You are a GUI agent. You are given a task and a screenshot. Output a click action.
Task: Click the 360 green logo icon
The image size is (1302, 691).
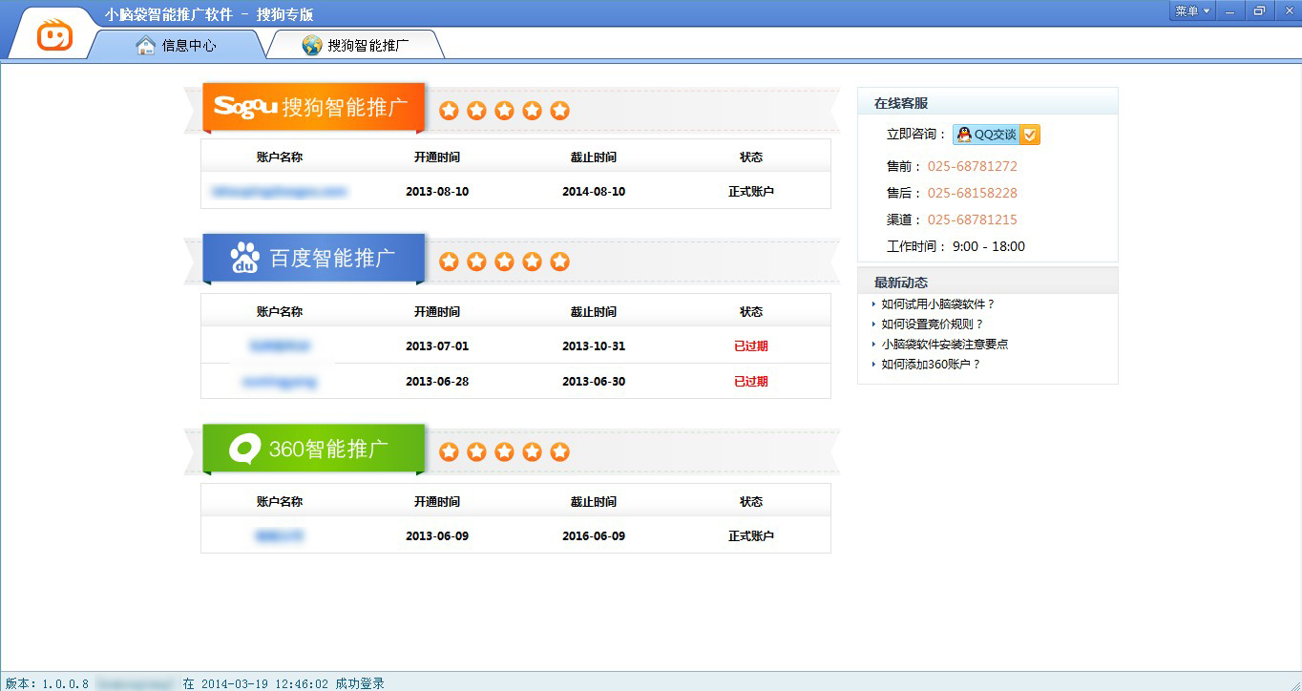click(245, 449)
